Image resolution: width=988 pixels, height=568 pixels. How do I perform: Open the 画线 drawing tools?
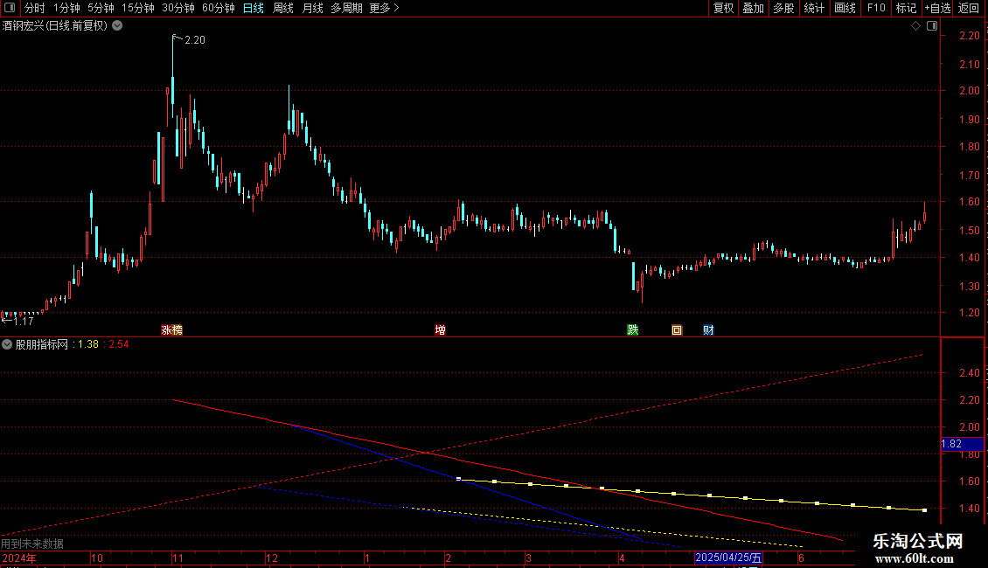[x=845, y=8]
